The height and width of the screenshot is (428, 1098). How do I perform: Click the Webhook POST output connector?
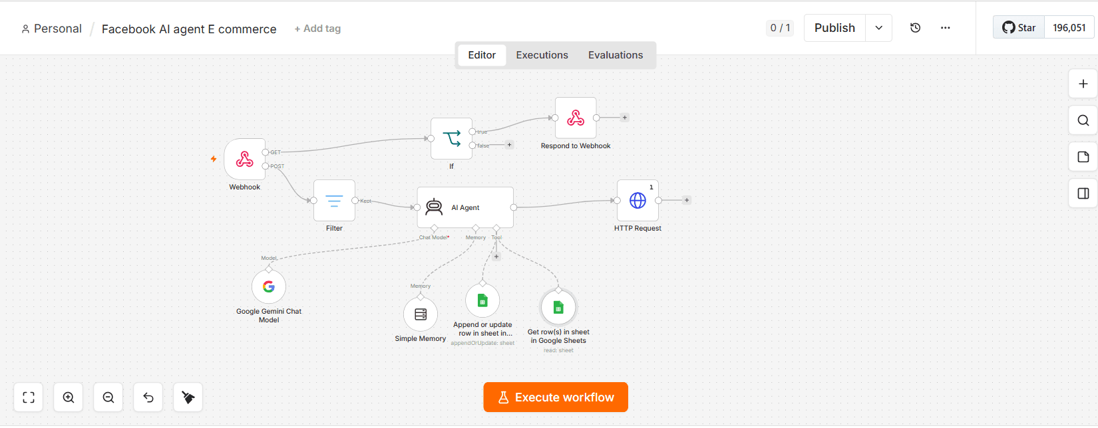tap(266, 166)
